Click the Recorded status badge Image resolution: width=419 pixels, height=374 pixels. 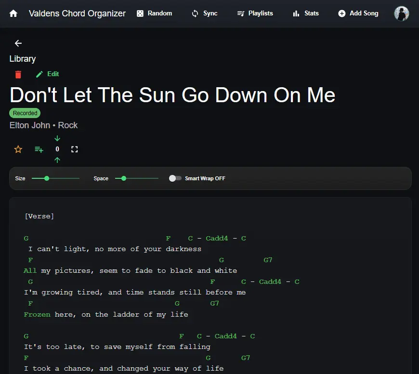[25, 113]
